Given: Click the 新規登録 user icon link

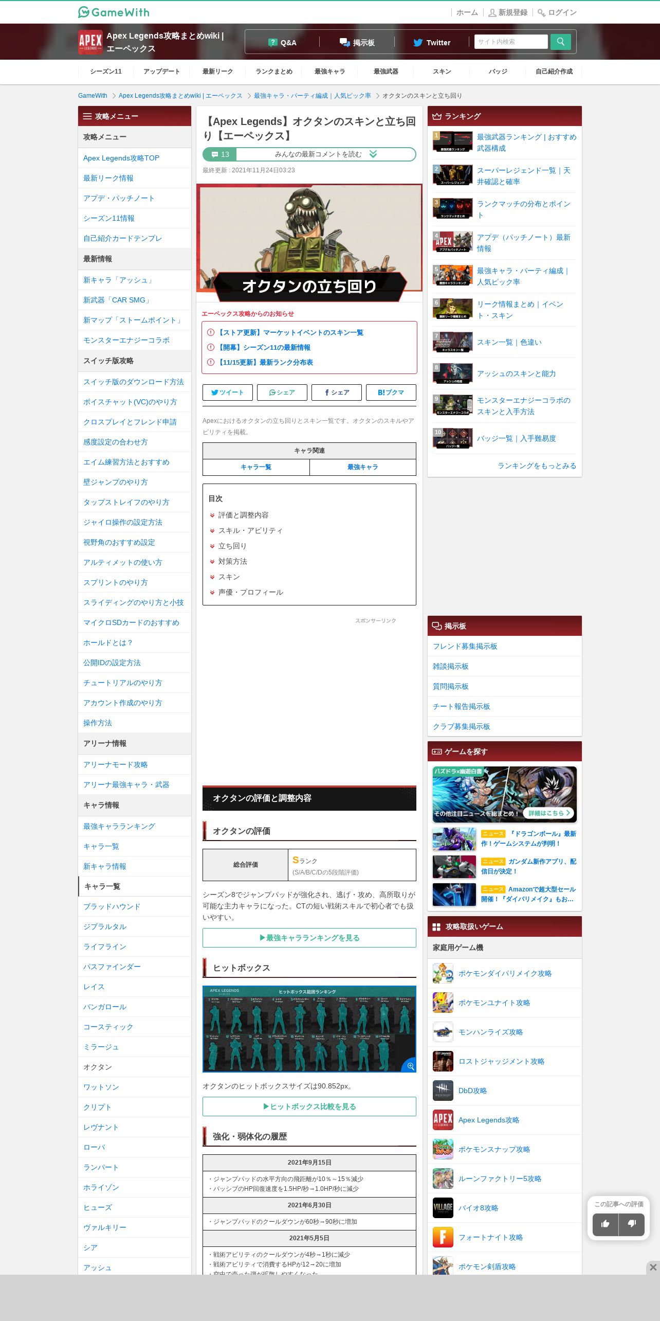Looking at the screenshot, I should (508, 12).
